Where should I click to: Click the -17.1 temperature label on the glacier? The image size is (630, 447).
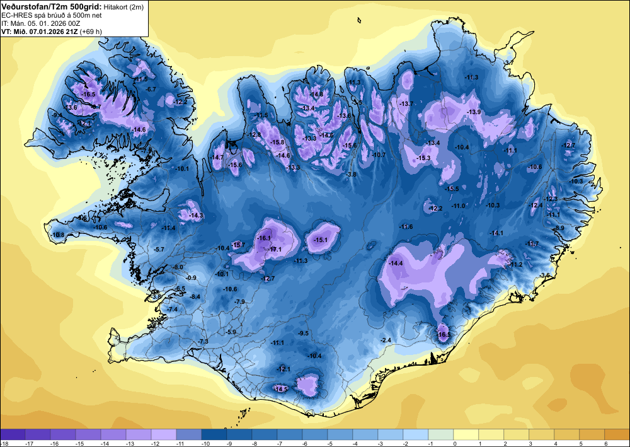point(275,250)
